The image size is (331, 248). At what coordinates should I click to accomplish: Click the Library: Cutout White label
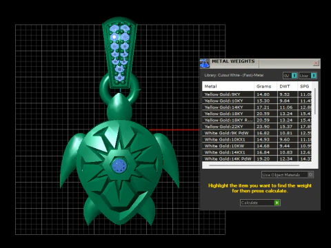click(x=234, y=75)
